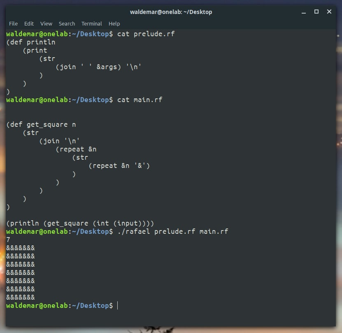This screenshot has height=333, width=342.
Task: Click the '(def println' line
Action: [31, 42]
